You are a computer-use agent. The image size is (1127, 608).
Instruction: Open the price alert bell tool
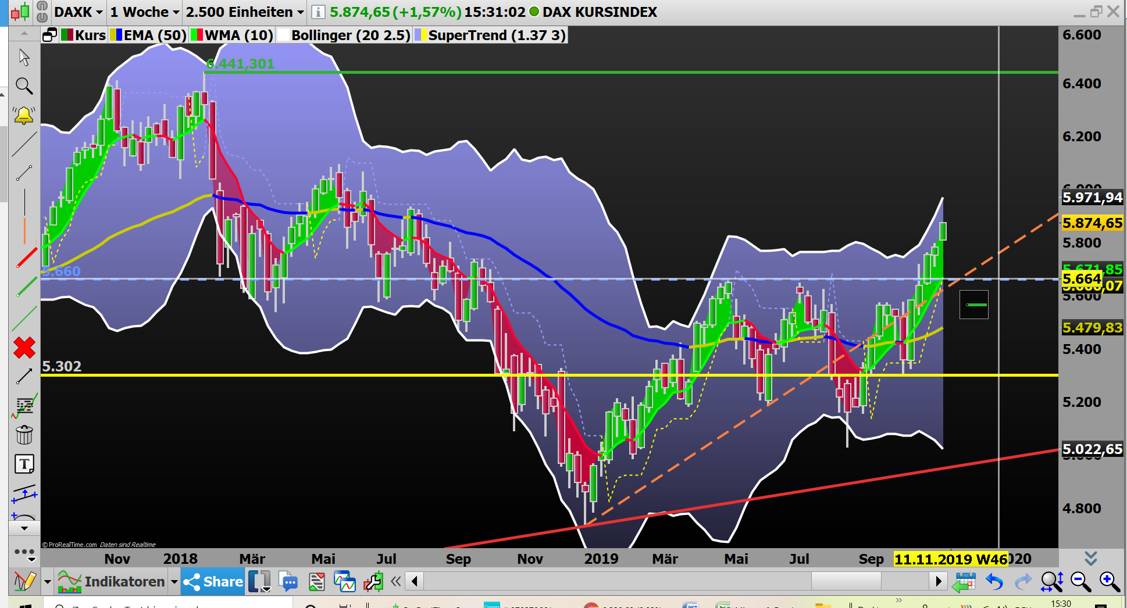tap(24, 115)
